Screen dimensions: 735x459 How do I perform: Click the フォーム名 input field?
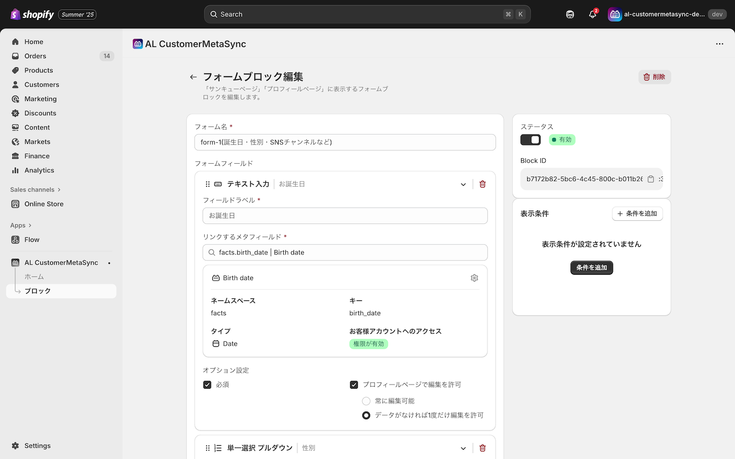coord(345,142)
